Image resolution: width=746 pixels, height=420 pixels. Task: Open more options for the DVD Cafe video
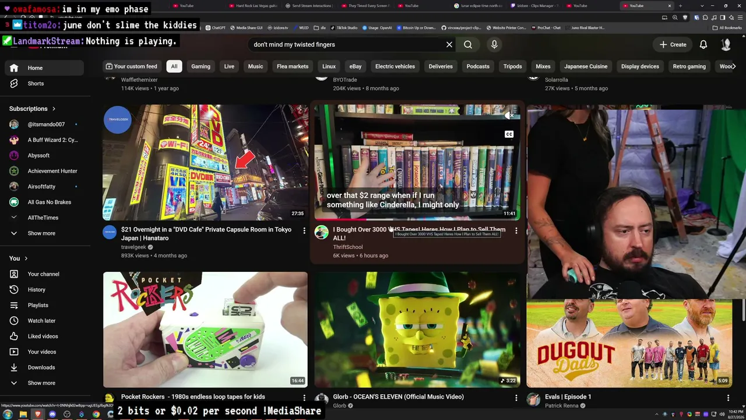click(304, 231)
